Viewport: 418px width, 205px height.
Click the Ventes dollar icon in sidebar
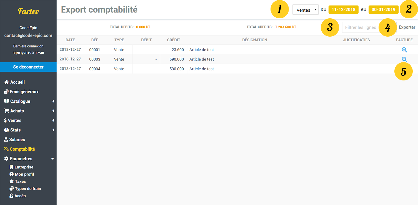pos(6,120)
